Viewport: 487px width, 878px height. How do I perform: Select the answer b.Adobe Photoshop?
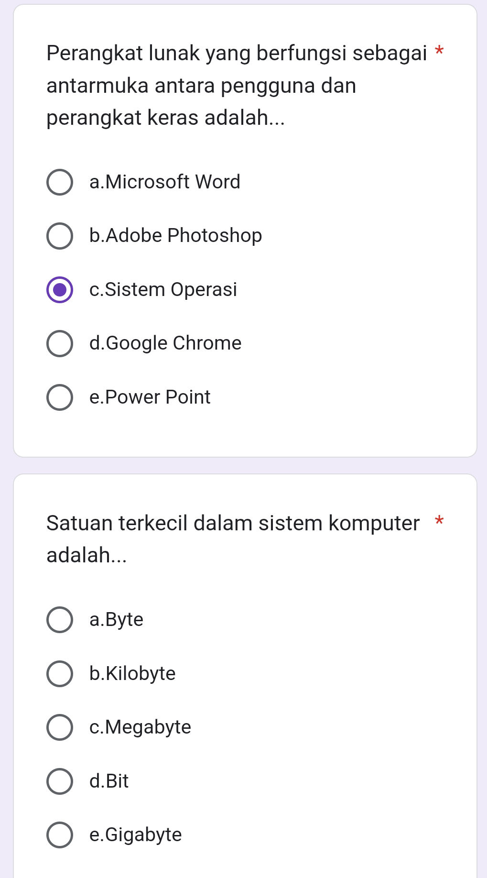(60, 235)
